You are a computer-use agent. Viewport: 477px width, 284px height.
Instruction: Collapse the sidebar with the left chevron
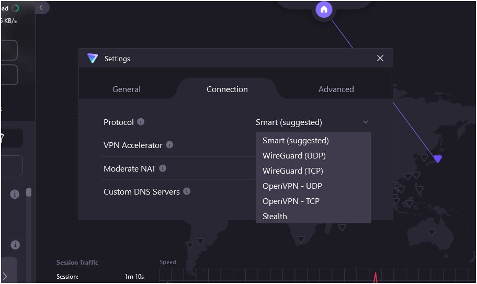pyautogui.click(x=42, y=8)
